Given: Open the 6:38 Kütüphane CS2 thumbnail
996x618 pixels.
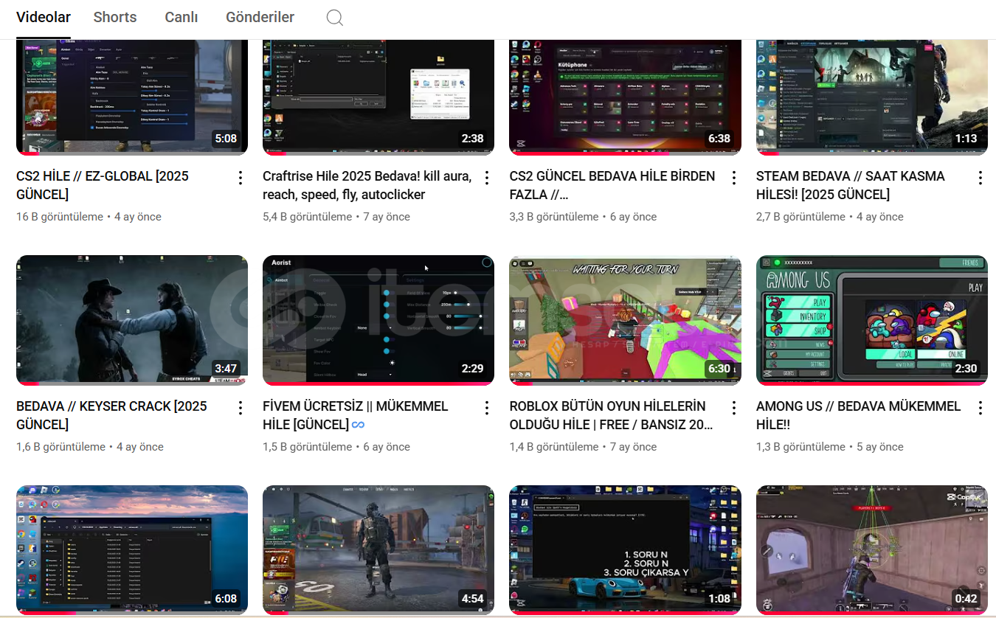Looking at the screenshot, I should pos(626,97).
